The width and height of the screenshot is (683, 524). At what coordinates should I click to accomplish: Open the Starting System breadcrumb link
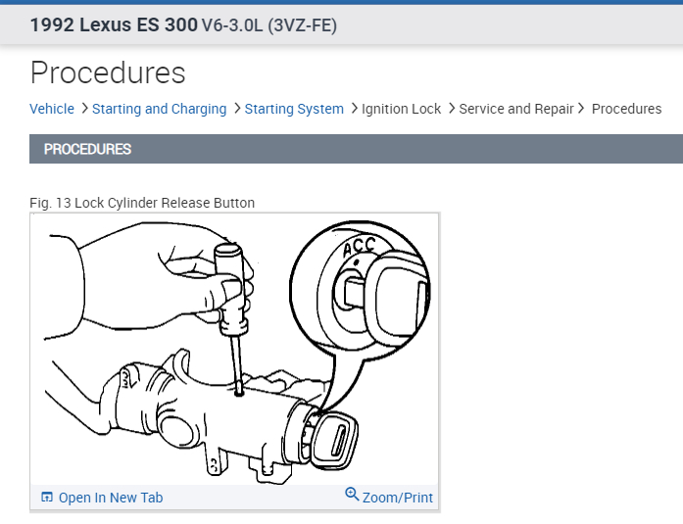pos(294,109)
